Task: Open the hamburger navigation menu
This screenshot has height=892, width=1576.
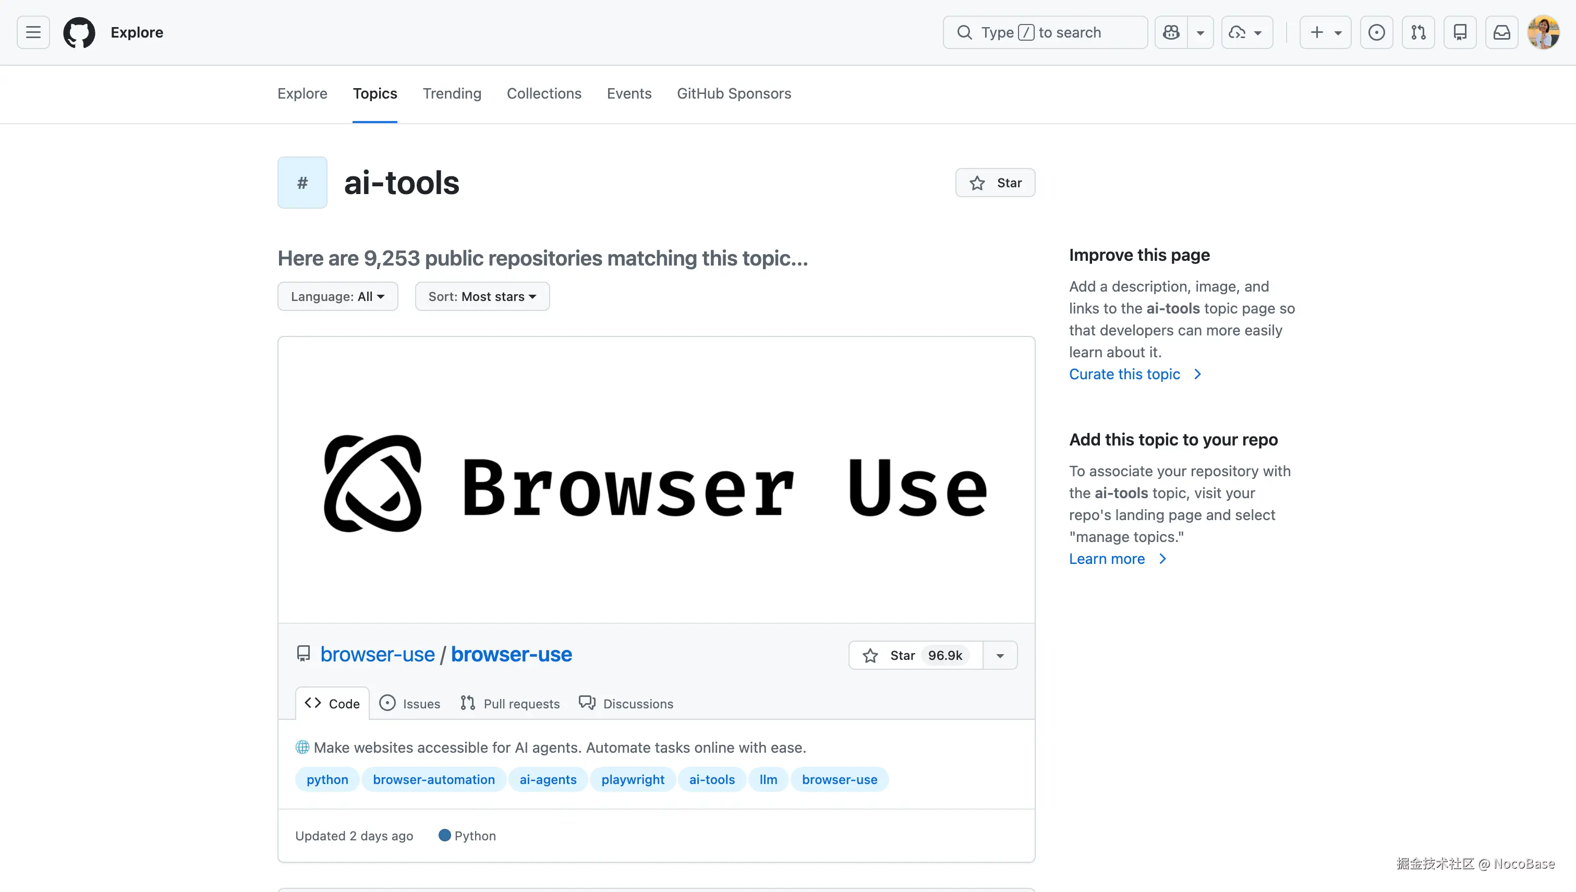Action: coord(33,32)
